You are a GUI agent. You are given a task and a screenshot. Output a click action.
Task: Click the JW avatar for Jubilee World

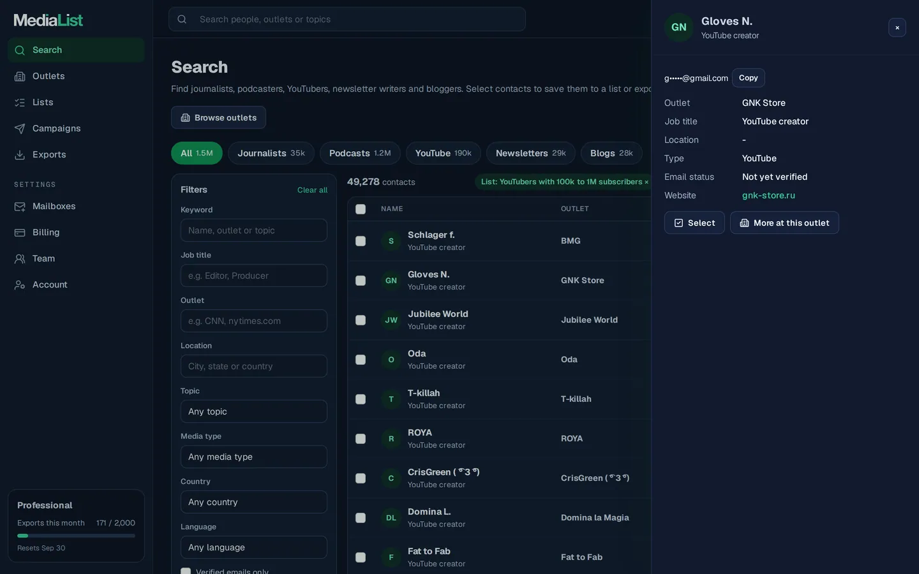tap(391, 320)
